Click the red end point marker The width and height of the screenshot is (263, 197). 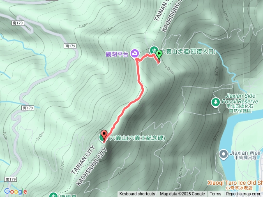pos(104,135)
